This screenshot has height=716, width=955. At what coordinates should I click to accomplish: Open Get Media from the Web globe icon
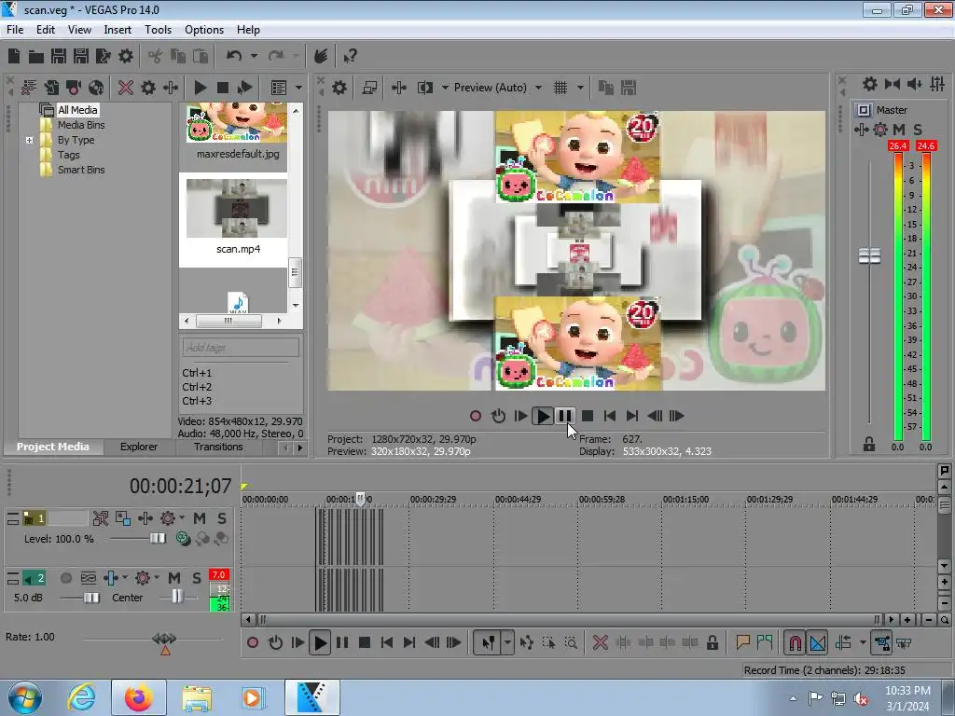pos(96,88)
